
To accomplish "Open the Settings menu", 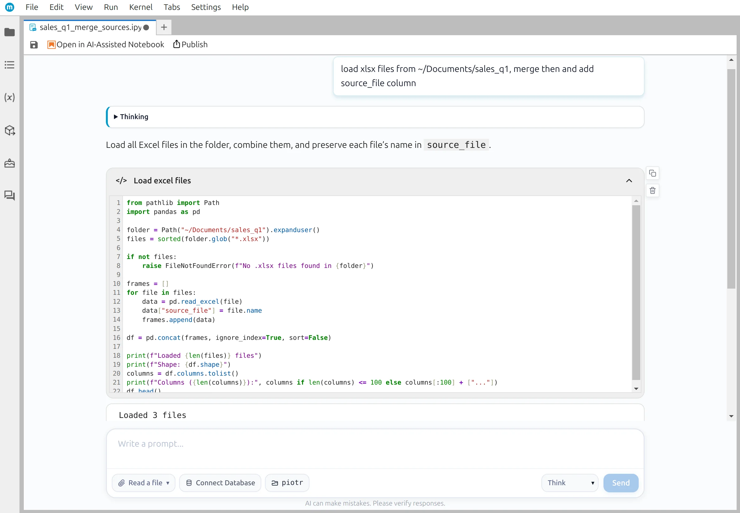I will [x=206, y=7].
